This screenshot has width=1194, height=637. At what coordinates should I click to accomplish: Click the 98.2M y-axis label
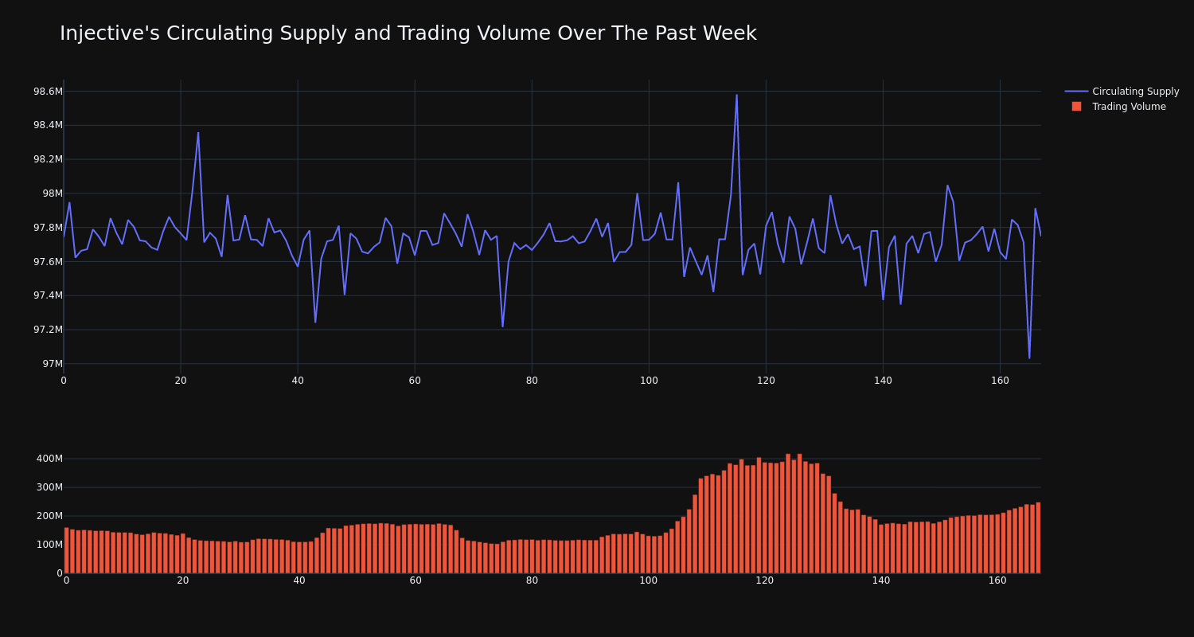click(48, 159)
